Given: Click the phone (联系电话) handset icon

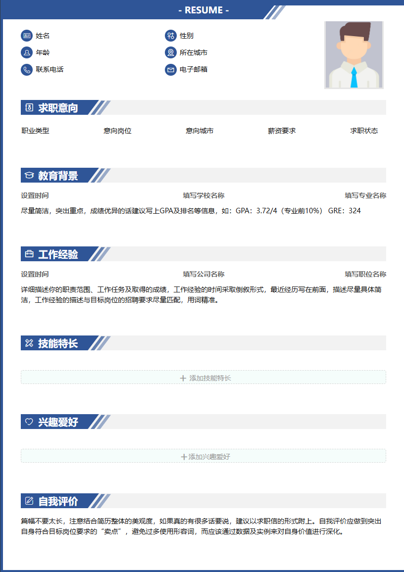Looking at the screenshot, I should [26, 69].
